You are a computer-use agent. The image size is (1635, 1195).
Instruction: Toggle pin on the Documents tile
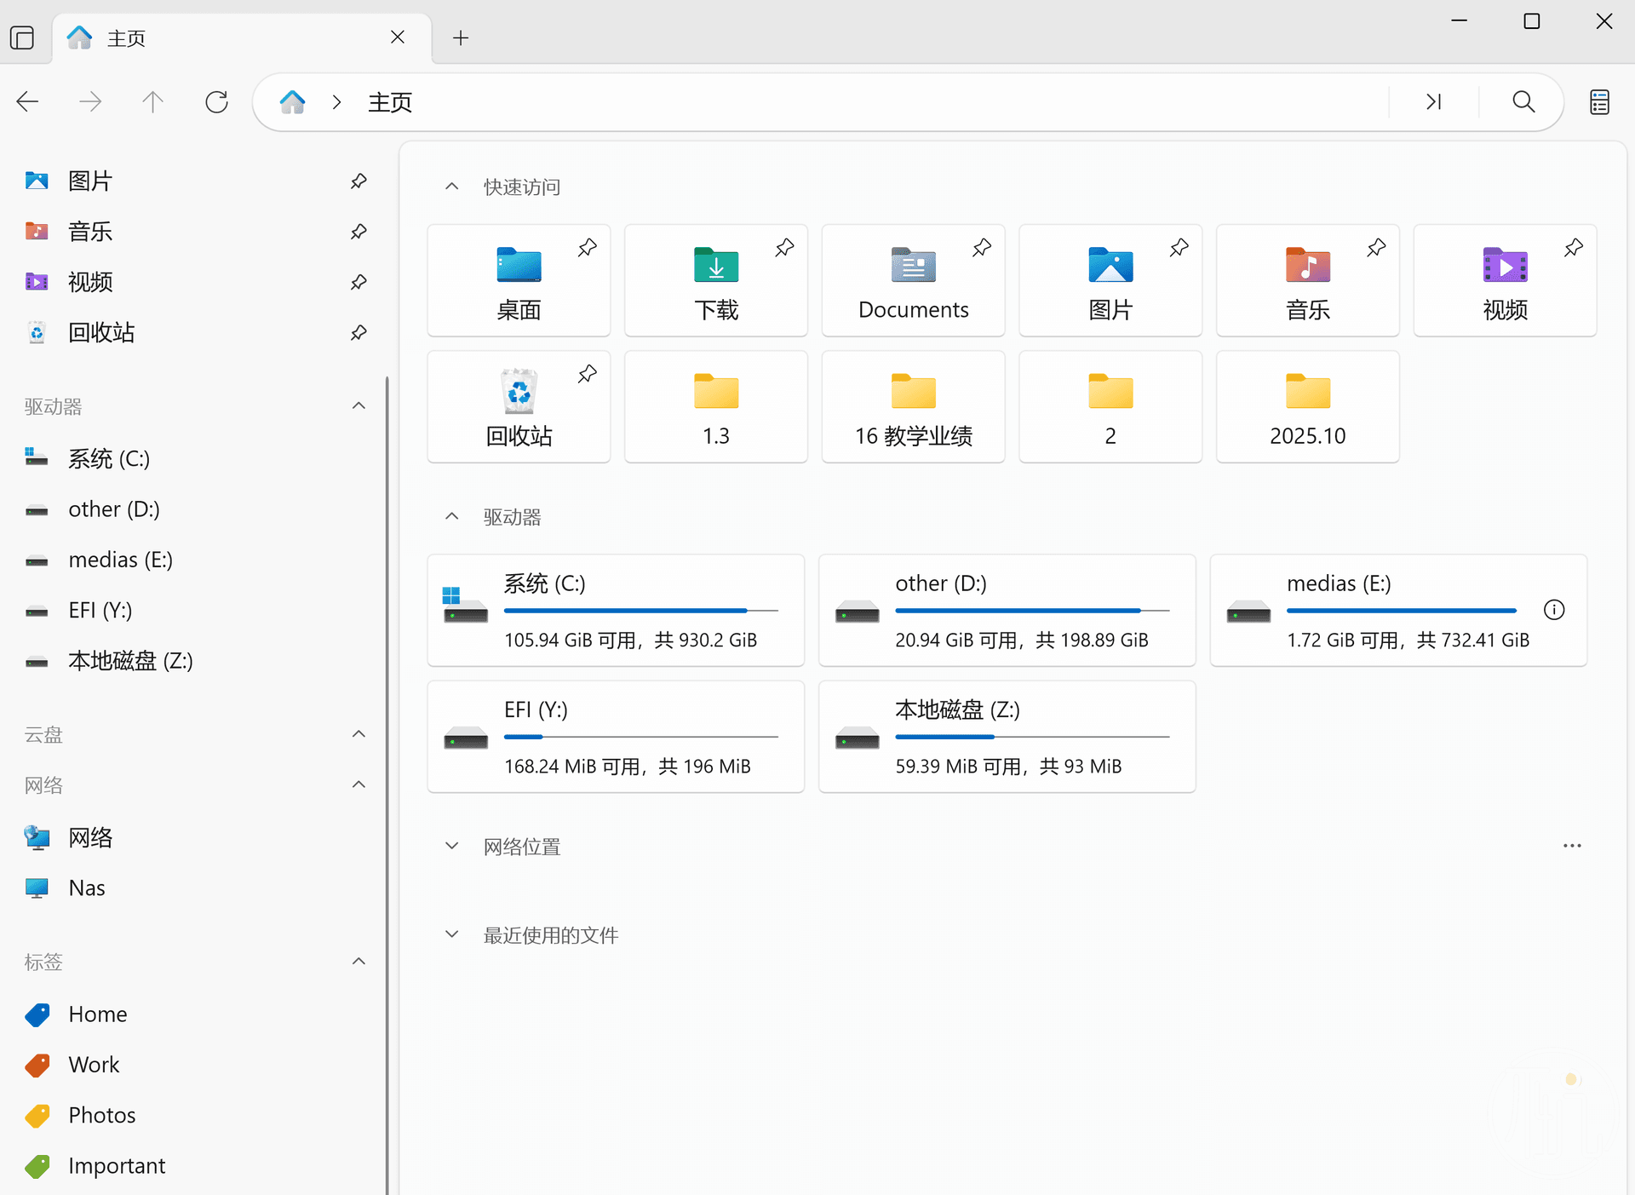pyautogui.click(x=981, y=248)
